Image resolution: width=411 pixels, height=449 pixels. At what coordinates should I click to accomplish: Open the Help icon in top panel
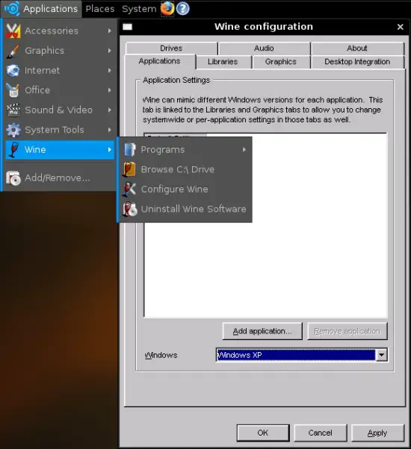coord(182,9)
